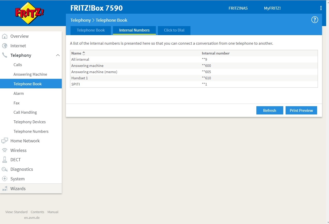329x224 pixels.
Task: Open the Wizards menu
Action: coord(18,189)
